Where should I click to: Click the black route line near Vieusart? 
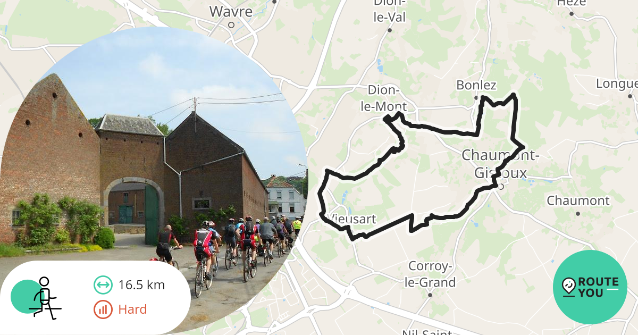click(322, 207)
